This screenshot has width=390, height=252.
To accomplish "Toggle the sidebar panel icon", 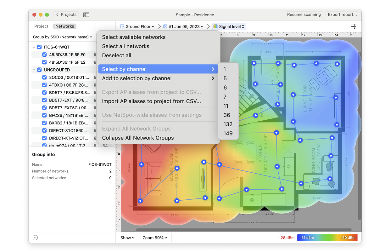I will (86, 15).
